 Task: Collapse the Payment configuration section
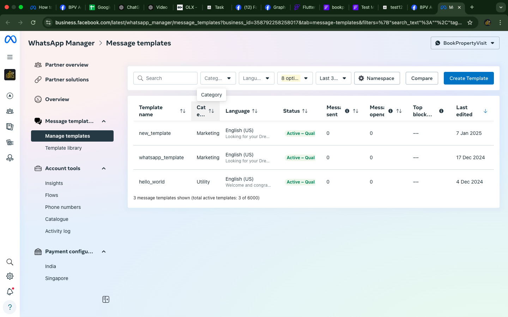[x=104, y=251]
